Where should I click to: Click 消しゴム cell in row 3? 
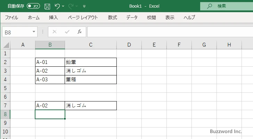click(x=91, y=71)
